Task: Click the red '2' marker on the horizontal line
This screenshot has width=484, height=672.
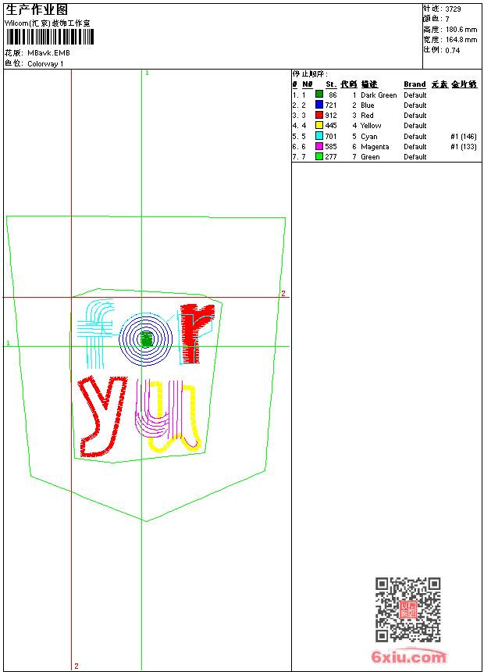Action: pyautogui.click(x=283, y=294)
